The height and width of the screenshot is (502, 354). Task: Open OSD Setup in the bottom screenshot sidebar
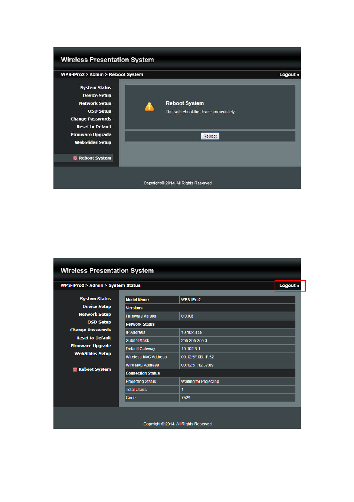click(x=99, y=322)
